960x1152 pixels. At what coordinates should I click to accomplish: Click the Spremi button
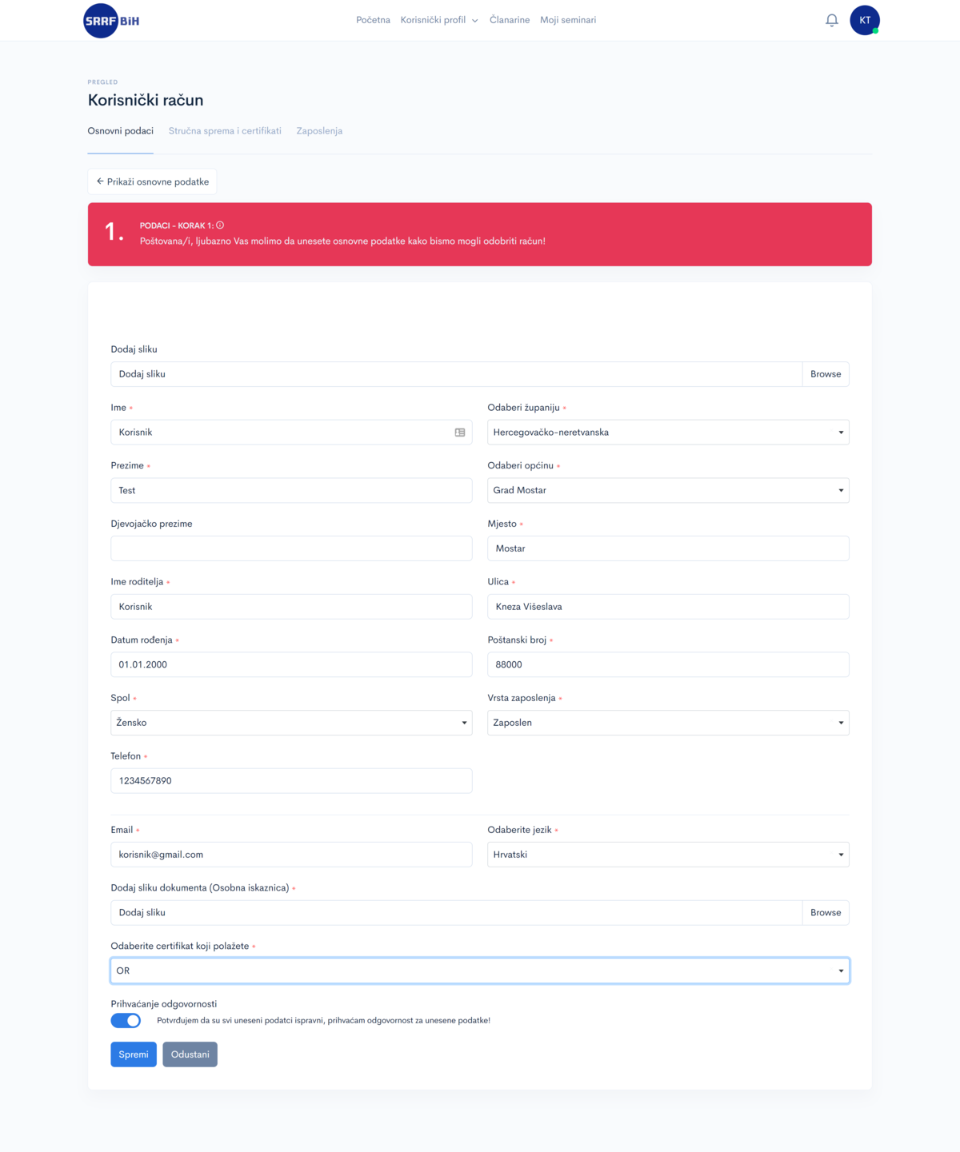134,1054
